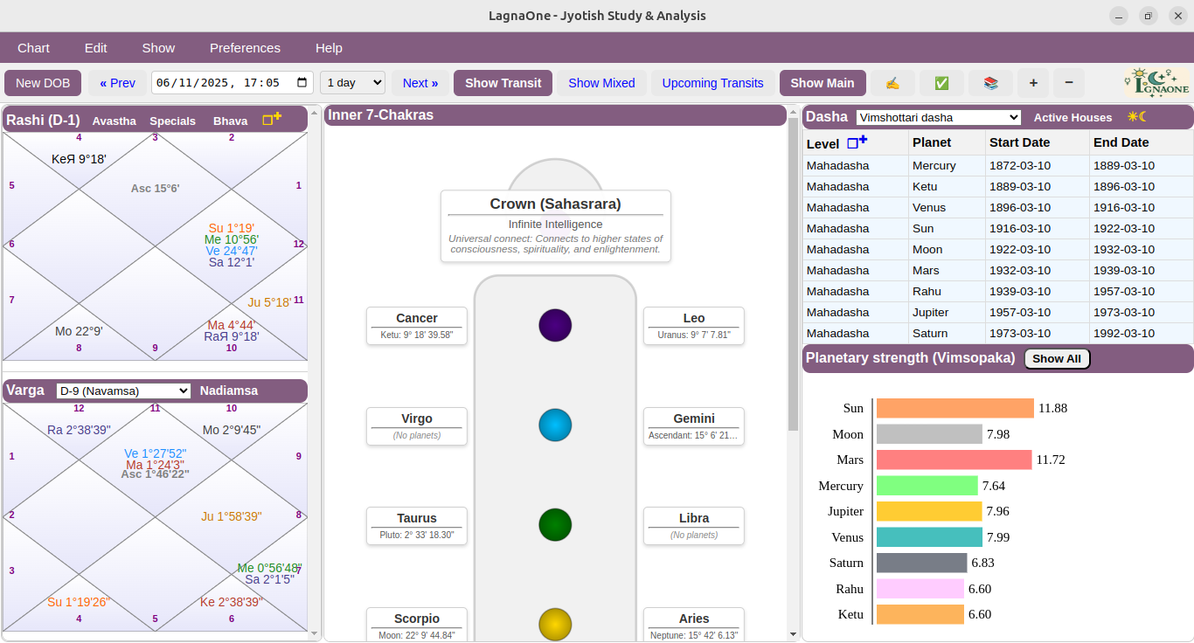The image size is (1194, 643).
Task: Select the Rahu Mahadasha row
Action: point(998,291)
